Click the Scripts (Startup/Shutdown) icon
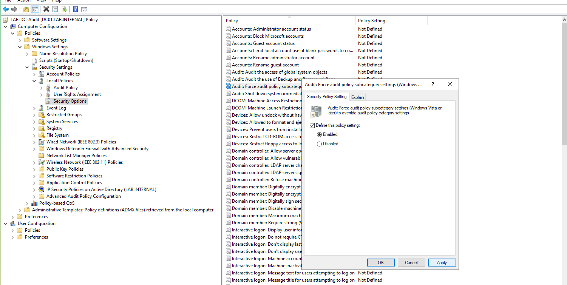The height and width of the screenshot is (285, 567). tap(34, 60)
